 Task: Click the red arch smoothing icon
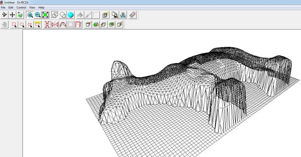tap(63, 25)
